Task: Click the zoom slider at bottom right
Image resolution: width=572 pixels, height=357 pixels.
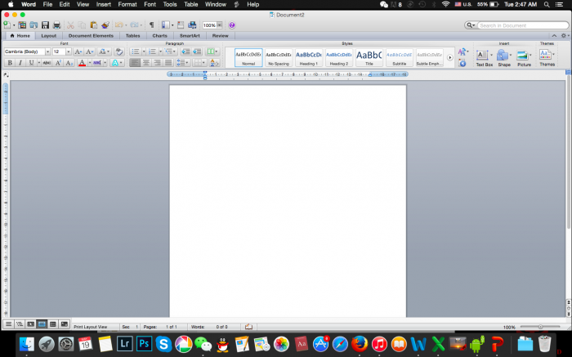Action: [540, 327]
